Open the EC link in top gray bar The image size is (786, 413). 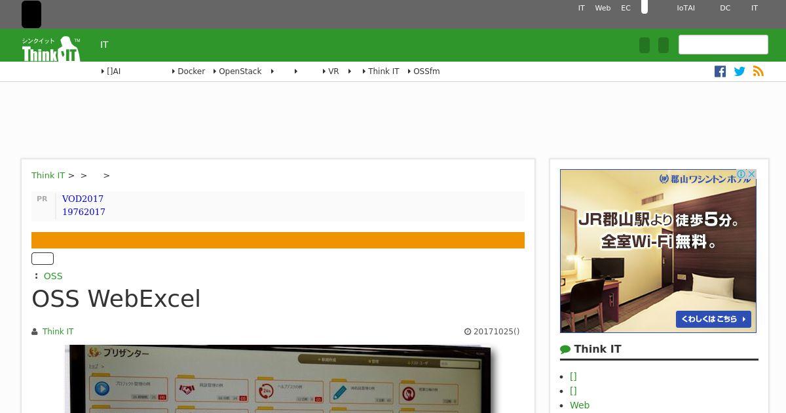[626, 8]
